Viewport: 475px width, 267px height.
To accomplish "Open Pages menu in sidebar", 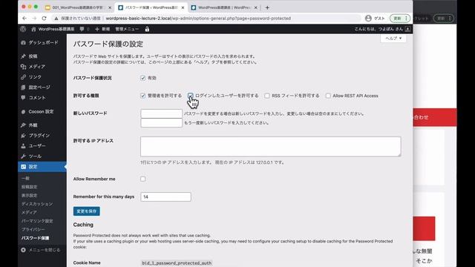I will pos(42,88).
